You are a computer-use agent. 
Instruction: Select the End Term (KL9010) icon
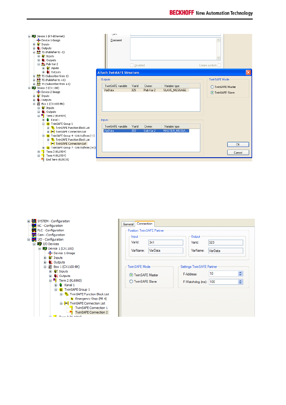(43, 160)
